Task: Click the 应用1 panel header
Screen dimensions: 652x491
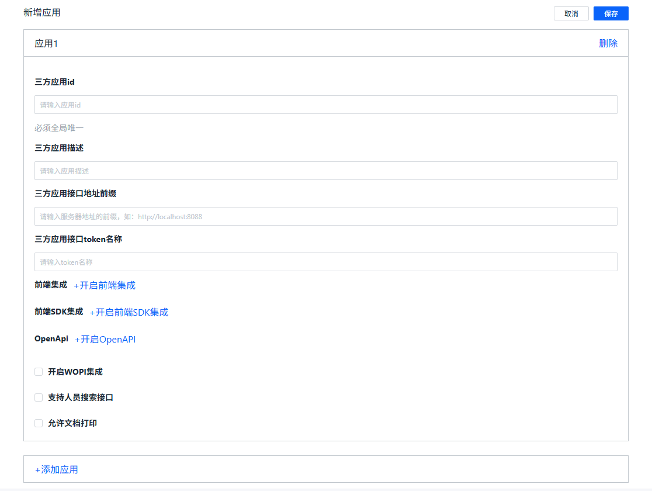Action: point(46,43)
